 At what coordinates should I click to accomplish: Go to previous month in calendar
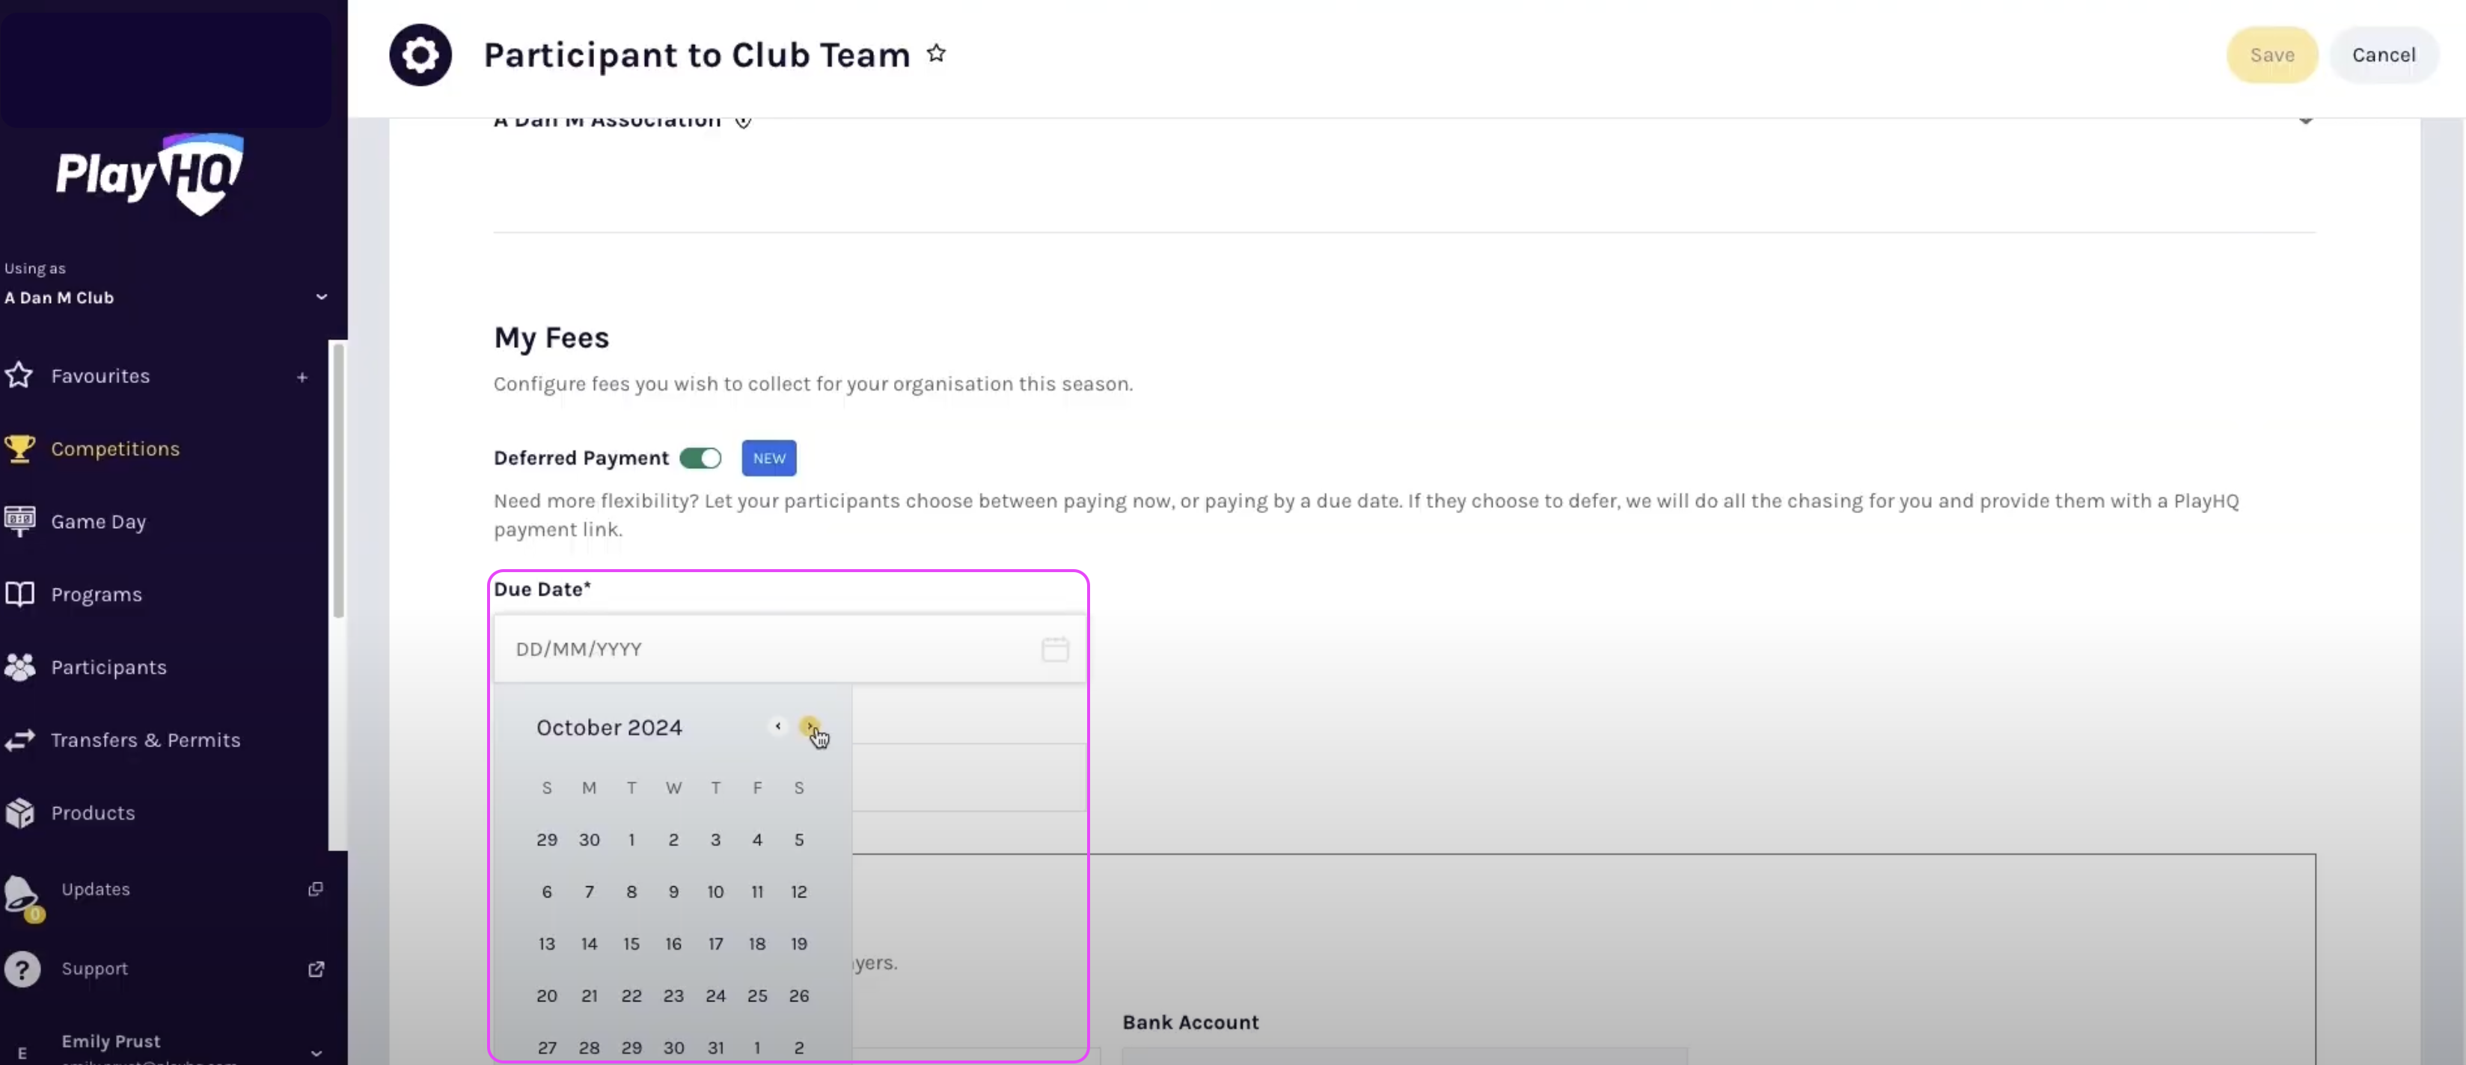[777, 726]
